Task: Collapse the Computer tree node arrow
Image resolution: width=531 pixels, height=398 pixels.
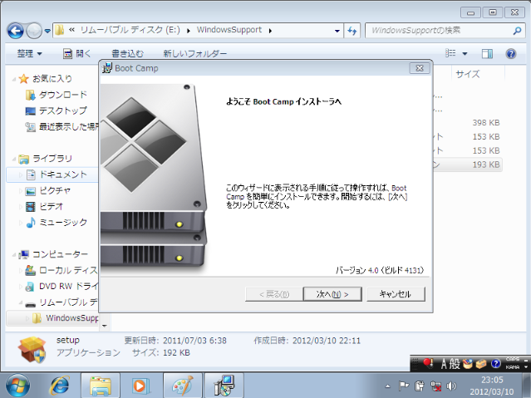Action: (14, 254)
